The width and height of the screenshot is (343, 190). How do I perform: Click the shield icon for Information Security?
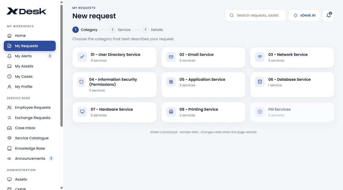tap(81, 82)
